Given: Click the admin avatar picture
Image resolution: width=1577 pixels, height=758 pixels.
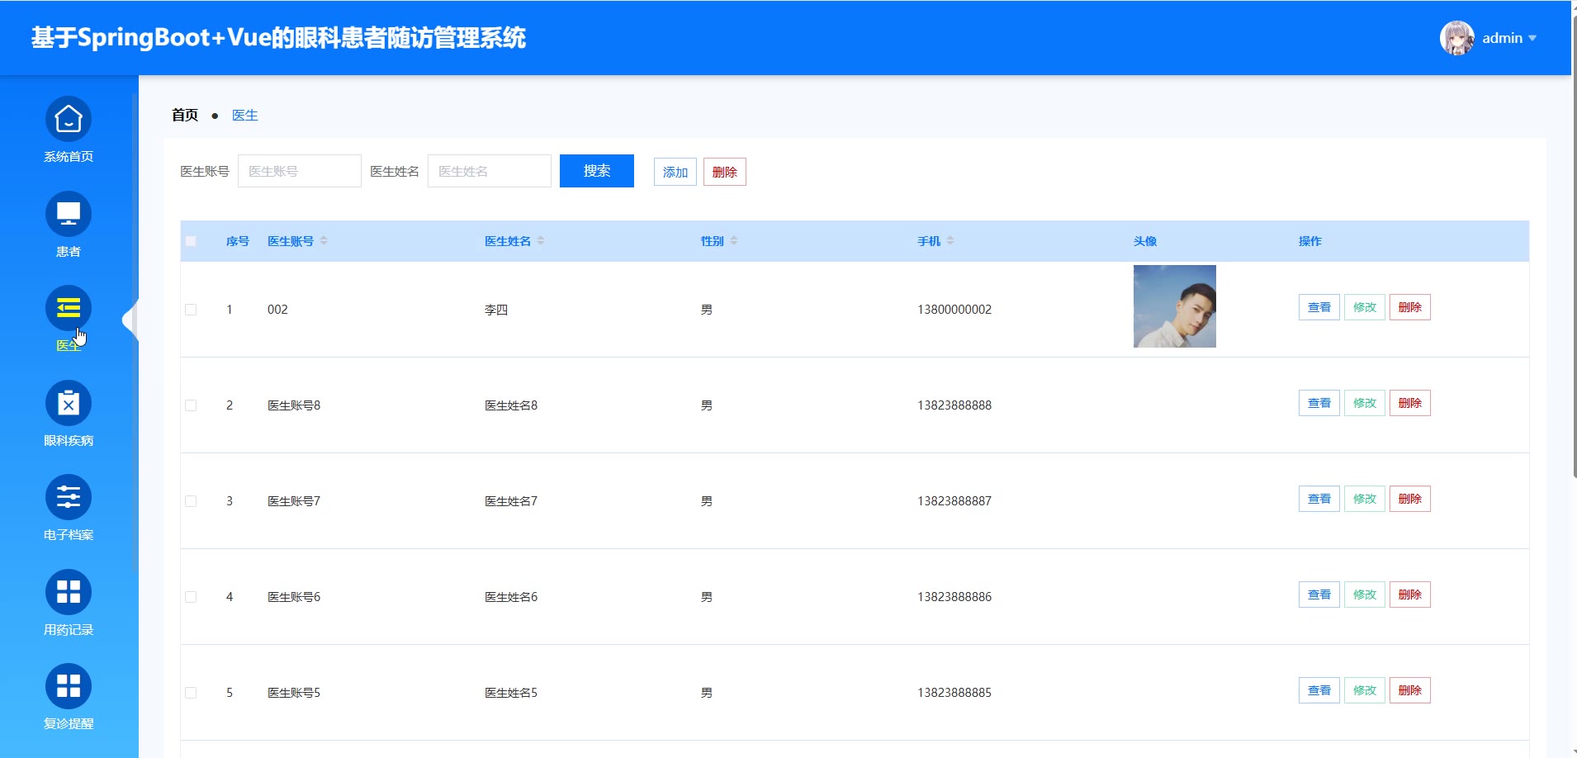Looking at the screenshot, I should pos(1456,38).
